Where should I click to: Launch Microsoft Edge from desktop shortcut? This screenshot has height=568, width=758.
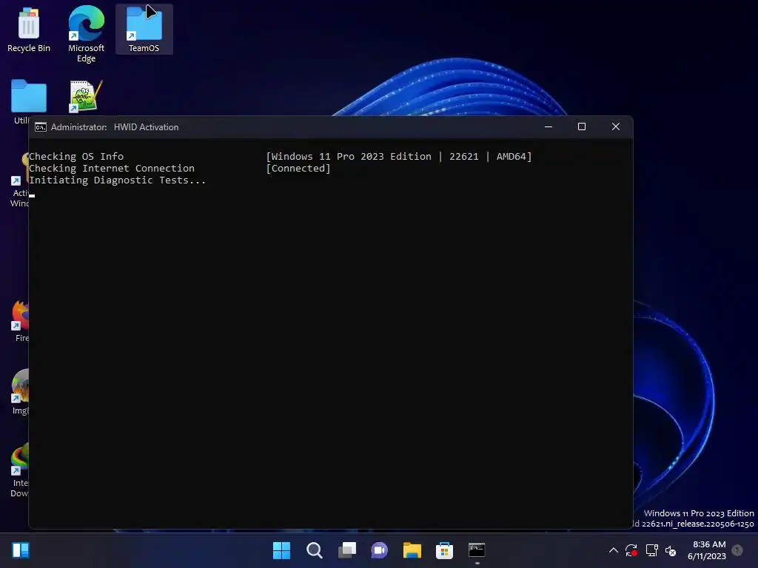tap(86, 34)
